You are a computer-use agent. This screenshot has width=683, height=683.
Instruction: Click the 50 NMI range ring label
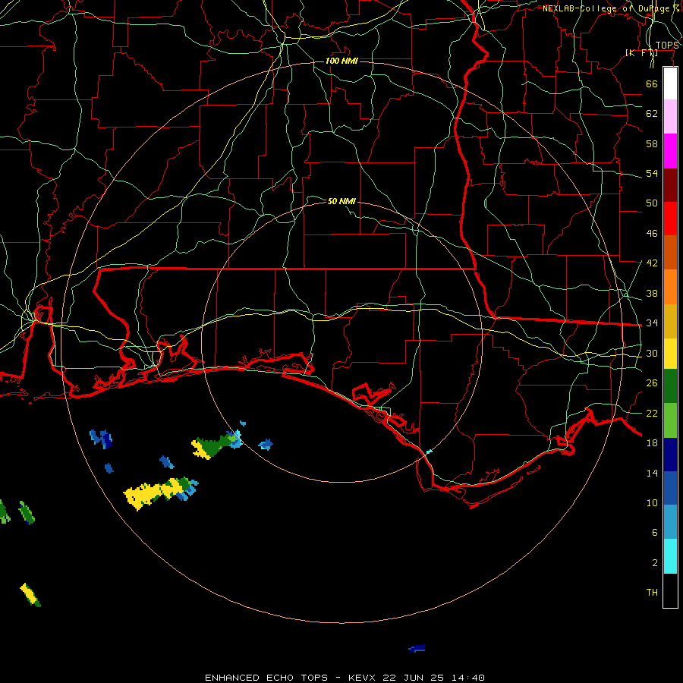coord(341,201)
